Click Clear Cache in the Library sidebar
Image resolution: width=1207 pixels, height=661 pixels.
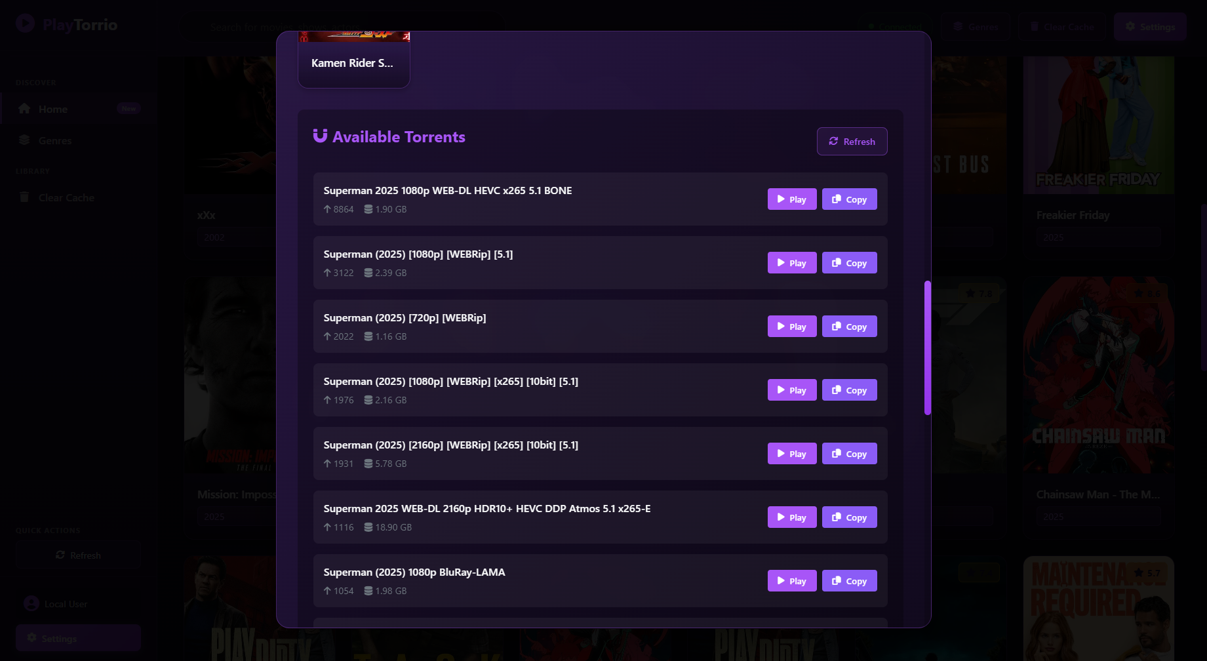click(66, 197)
